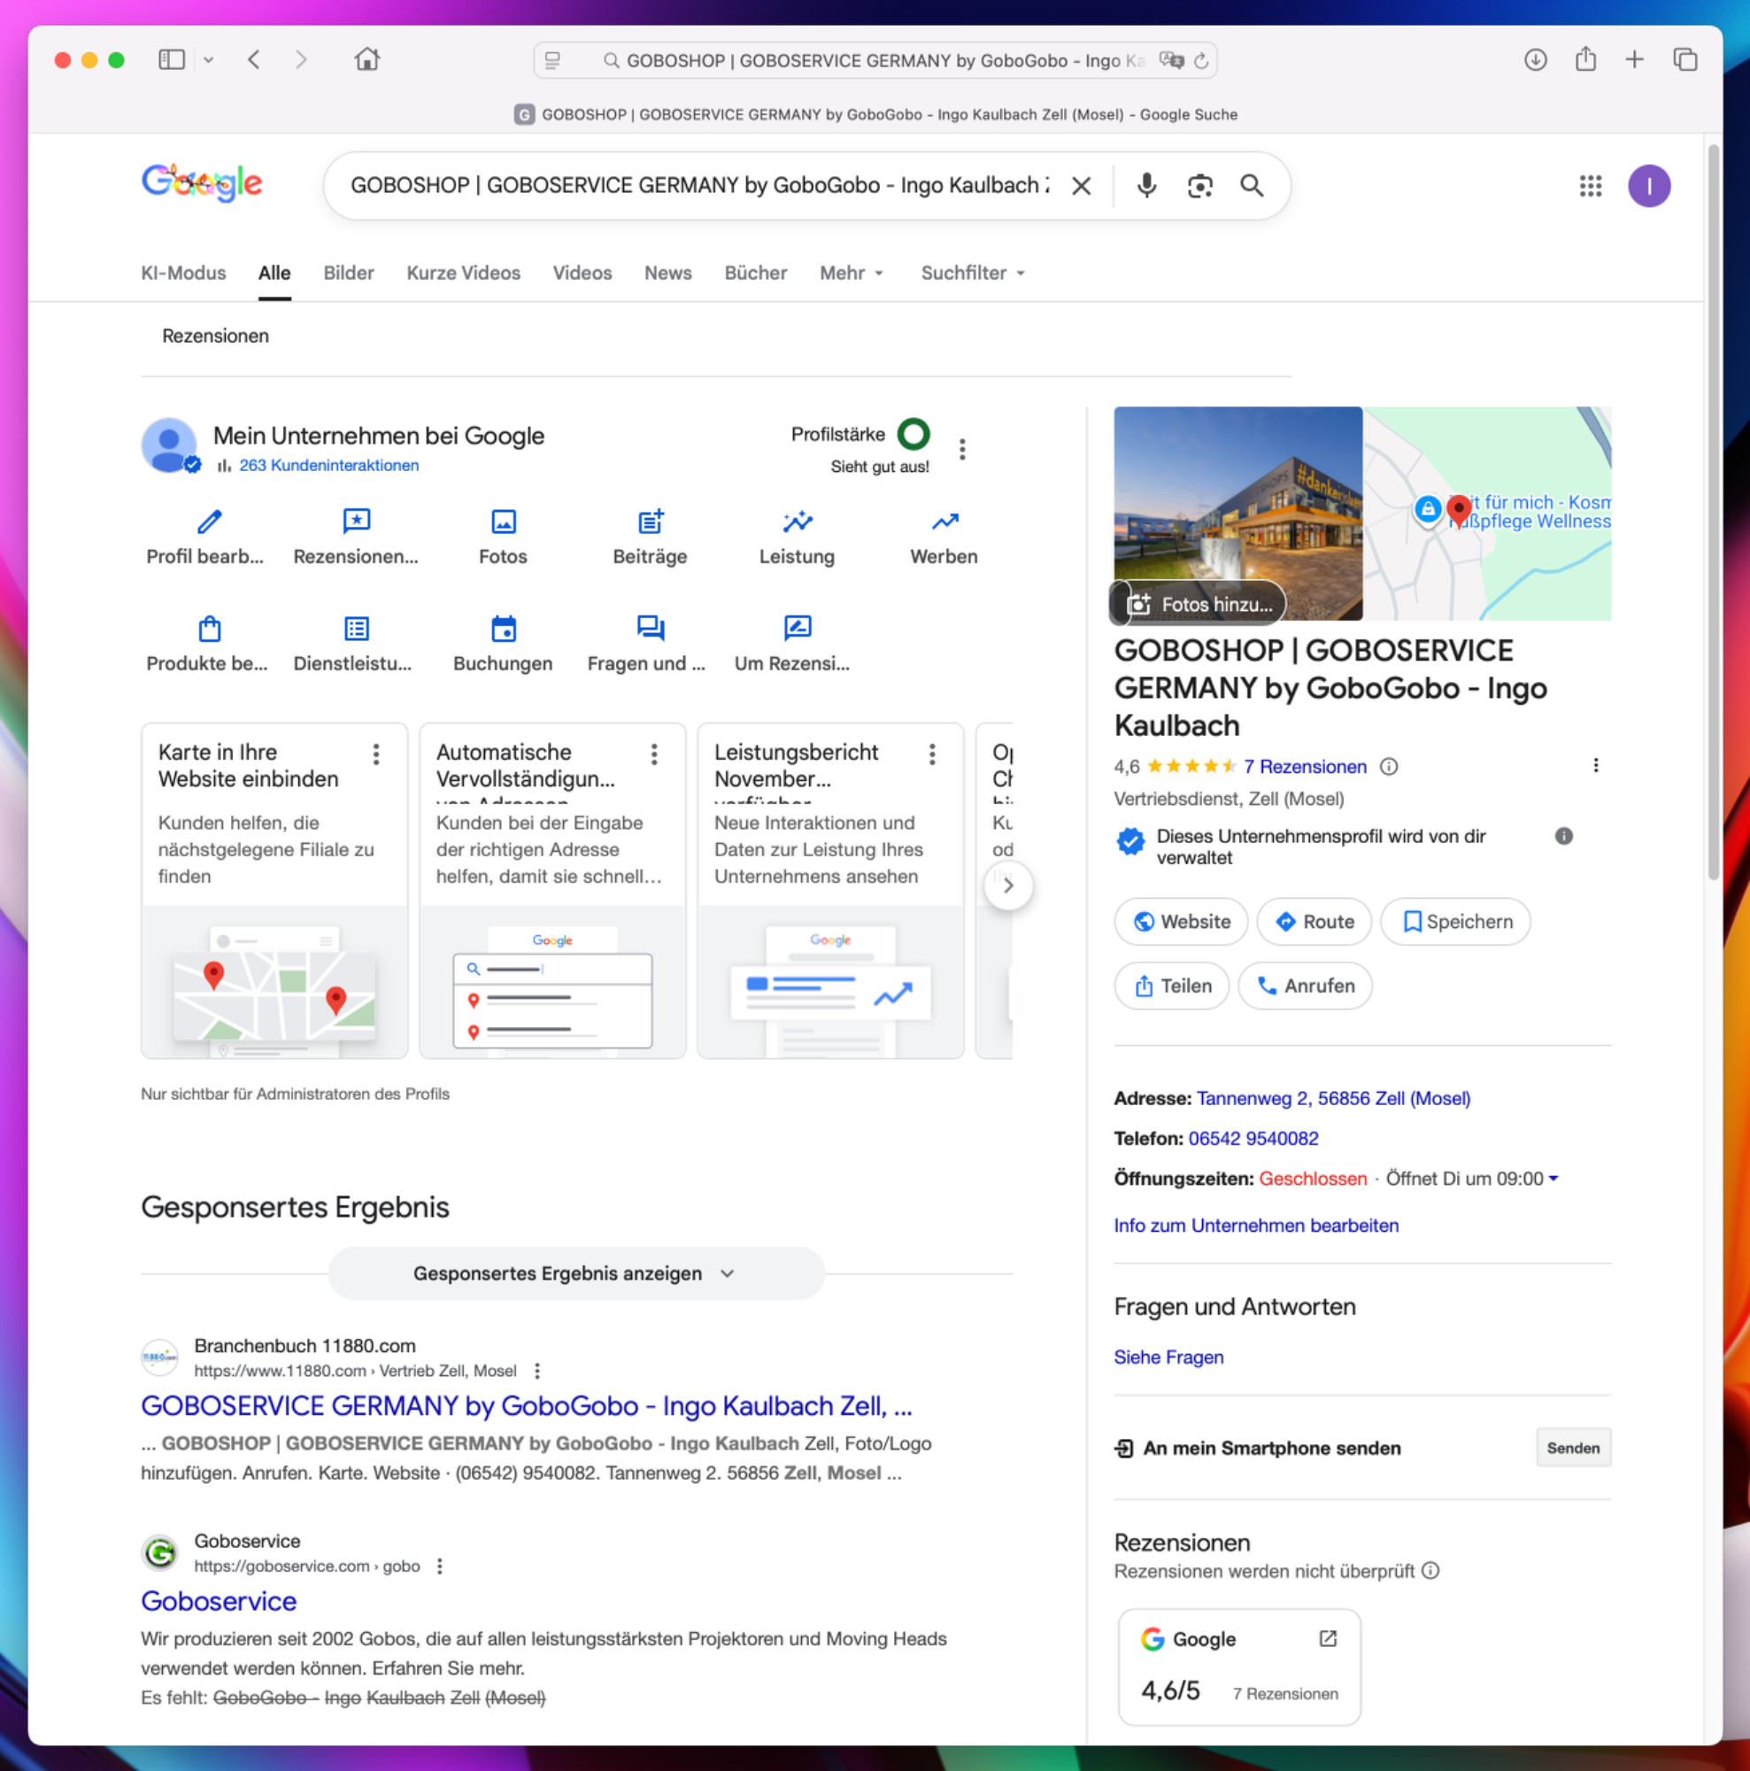The height and width of the screenshot is (1771, 1750).
Task: Click the page's vertical scrollbar
Action: pyautogui.click(x=1713, y=514)
